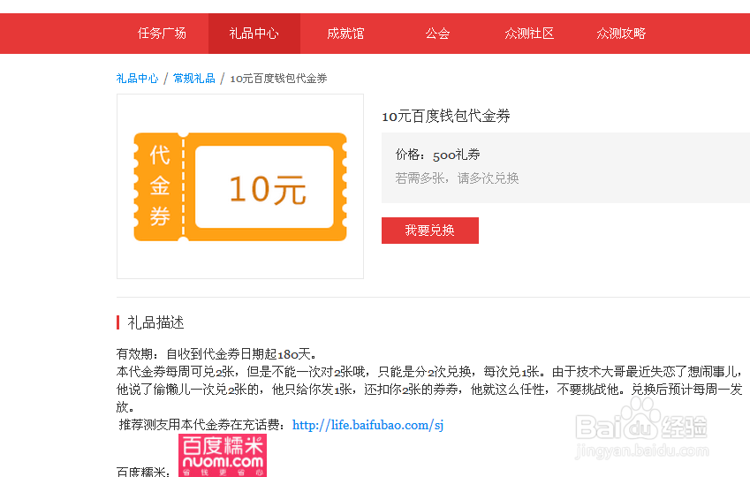Click the 10元 voucher coupon image
Screen dimensions: 750x477
tap(240, 186)
